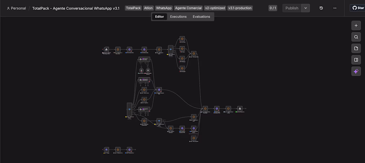365x163 pixels.
Task: Select the Code Verificar Envío + Retry node
Action: pos(228,108)
